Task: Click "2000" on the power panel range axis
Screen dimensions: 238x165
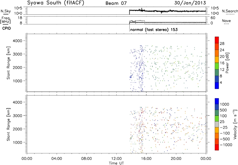Action: click(18, 67)
